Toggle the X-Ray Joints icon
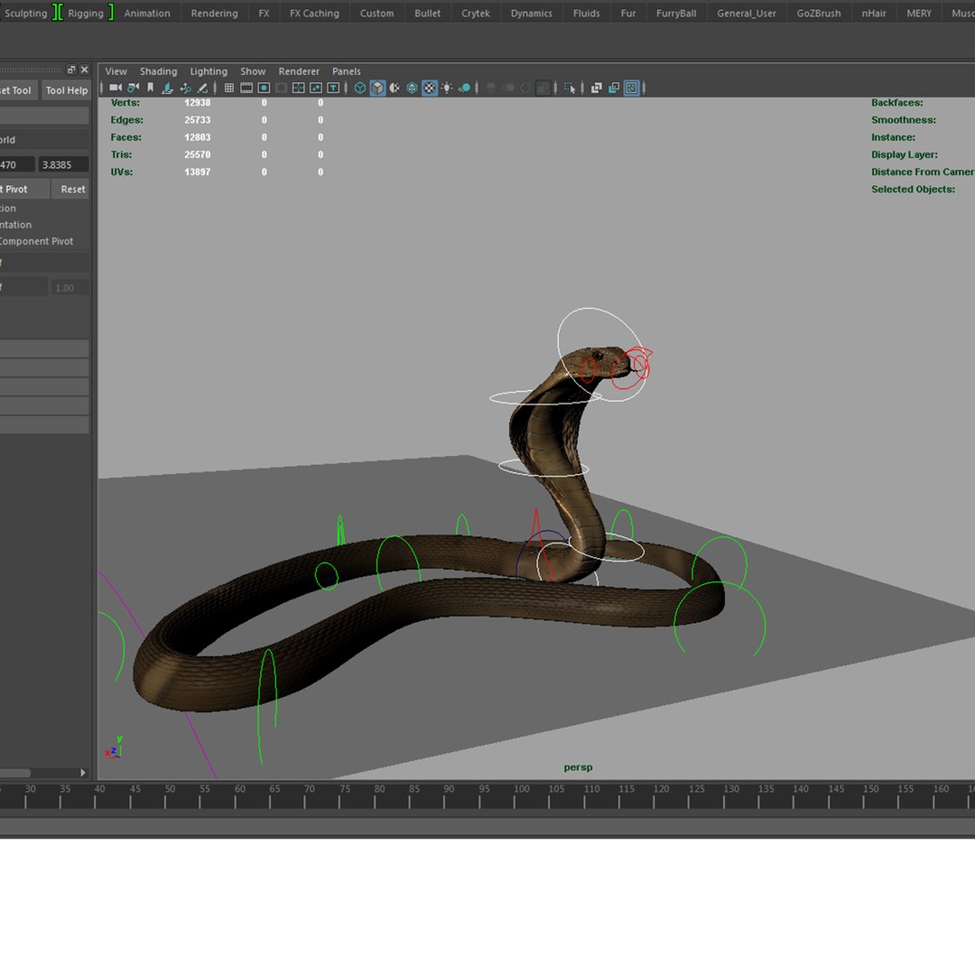 coord(631,88)
